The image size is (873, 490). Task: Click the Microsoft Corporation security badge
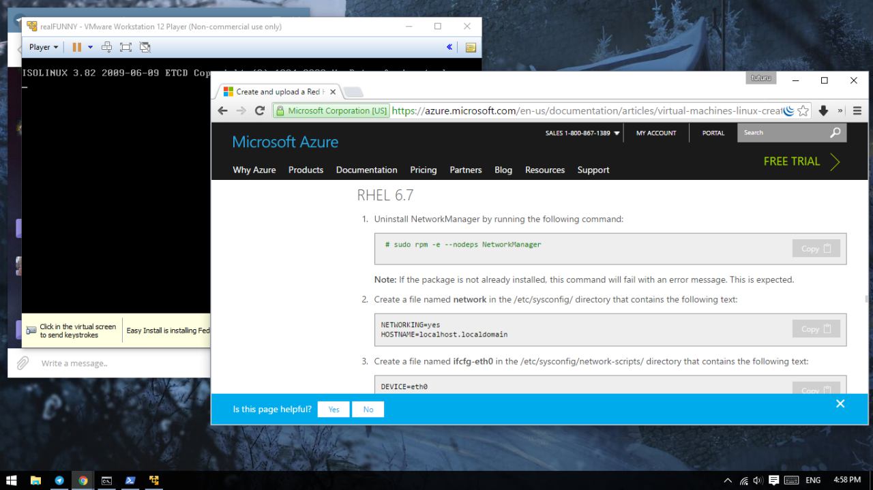coord(331,110)
